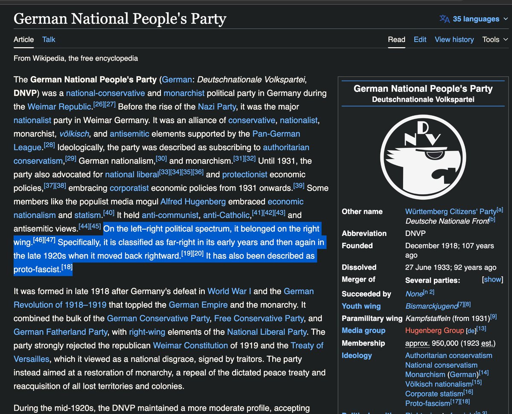Image resolution: width=512 pixels, height=414 pixels.
Task: Click the 'Kampfstaffeln' paramilitary wing value
Action: 429,318
